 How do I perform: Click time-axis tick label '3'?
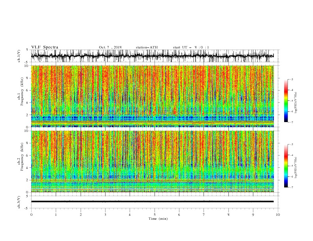(x=105, y=215)
